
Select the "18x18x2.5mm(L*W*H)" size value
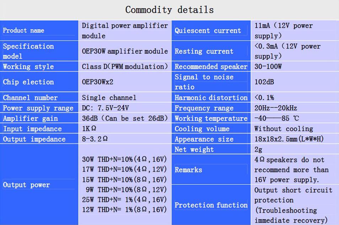289,139
